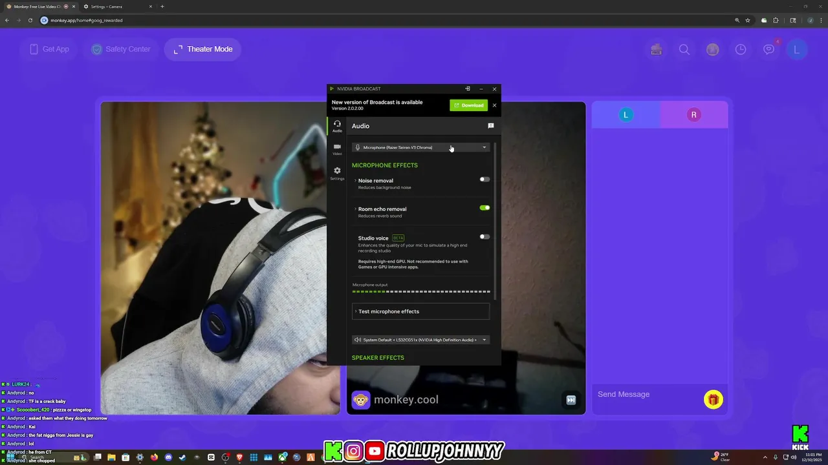Select the L chat tab
The width and height of the screenshot is (828, 465).
click(626, 115)
